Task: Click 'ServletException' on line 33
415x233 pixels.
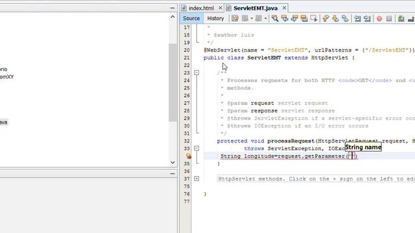Action: 294,149
